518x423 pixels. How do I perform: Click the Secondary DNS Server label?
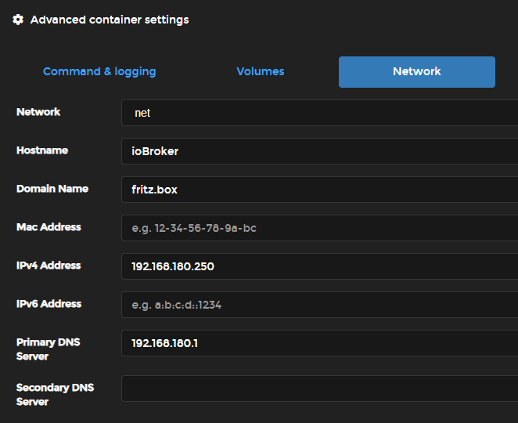point(56,395)
